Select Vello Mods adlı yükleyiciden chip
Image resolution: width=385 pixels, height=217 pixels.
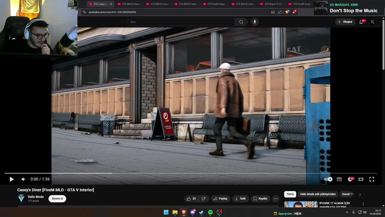click(318, 194)
